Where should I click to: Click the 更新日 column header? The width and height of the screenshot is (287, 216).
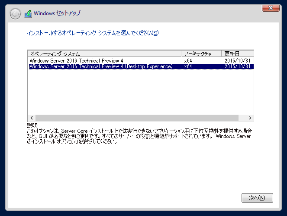[x=238, y=53]
